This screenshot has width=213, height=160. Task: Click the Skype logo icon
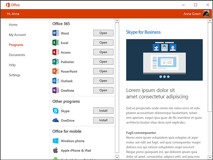pyautogui.click(x=56, y=111)
